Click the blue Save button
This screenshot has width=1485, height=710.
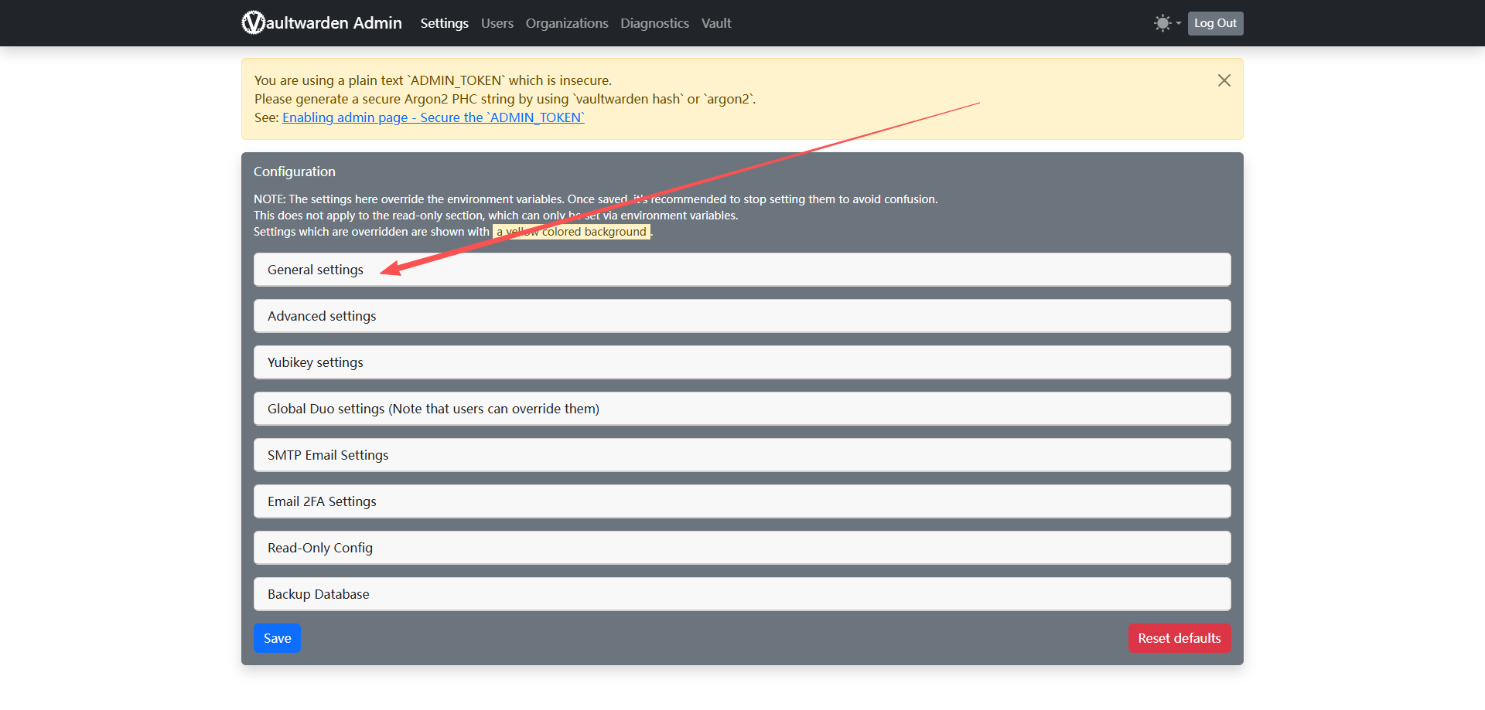pos(277,638)
